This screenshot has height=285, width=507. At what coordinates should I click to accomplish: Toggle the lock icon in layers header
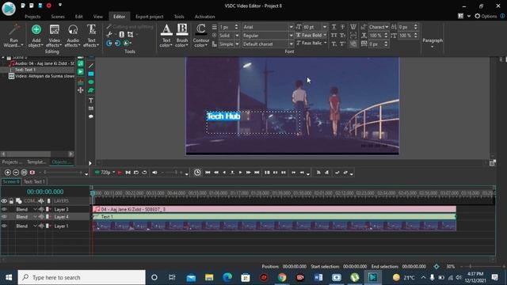point(11,201)
